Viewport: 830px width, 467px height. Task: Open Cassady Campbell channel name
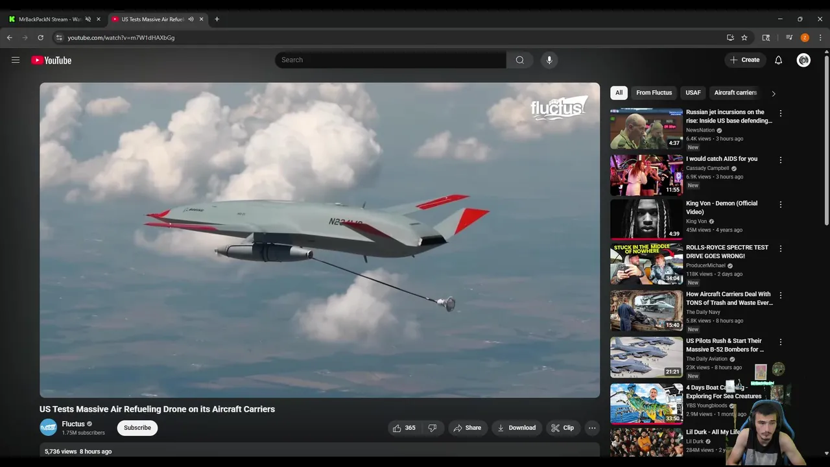pyautogui.click(x=707, y=168)
